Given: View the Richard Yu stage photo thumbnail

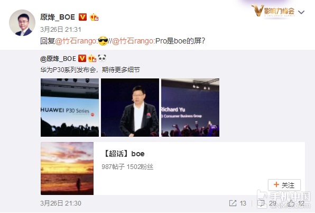Looking at the screenshot, I should (x=190, y=108).
